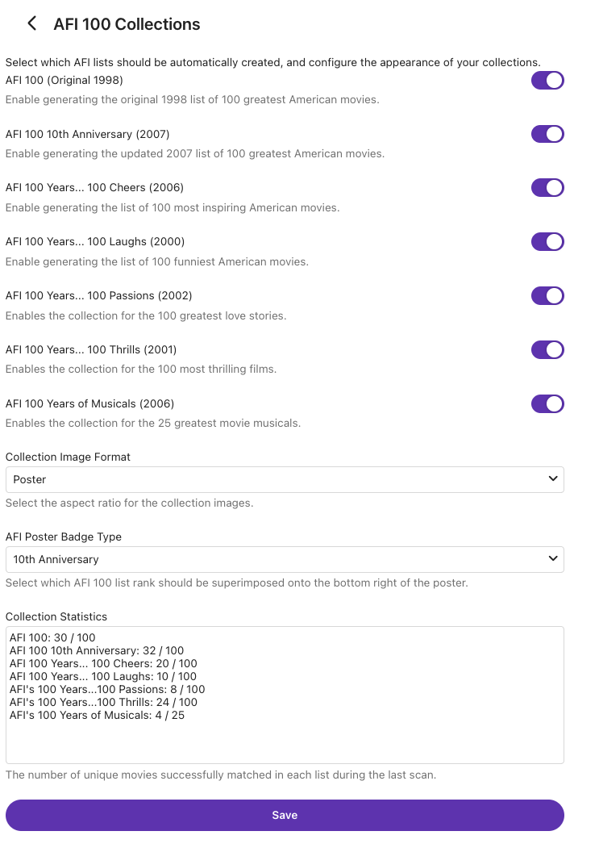The width and height of the screenshot is (599, 852).
Task: Turn off AFI 100 Laughs (2000)
Action: (547, 242)
